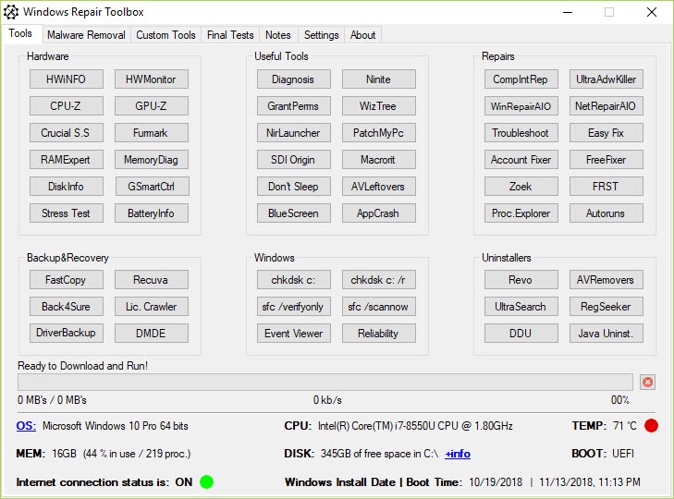Switch to the Malware Removal tab
Viewport: 674px width, 499px height.
coord(86,35)
